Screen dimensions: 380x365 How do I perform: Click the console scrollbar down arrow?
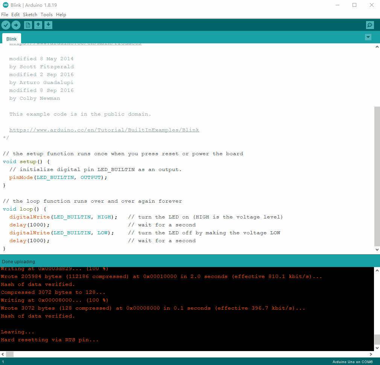pyautogui.click(x=377, y=348)
